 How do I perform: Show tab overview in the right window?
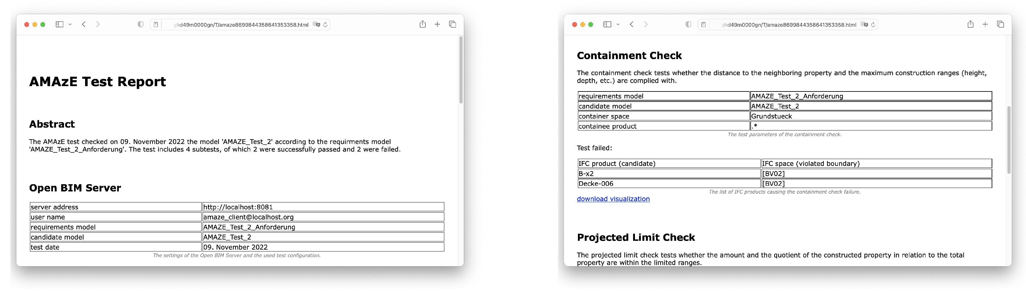click(x=1000, y=25)
